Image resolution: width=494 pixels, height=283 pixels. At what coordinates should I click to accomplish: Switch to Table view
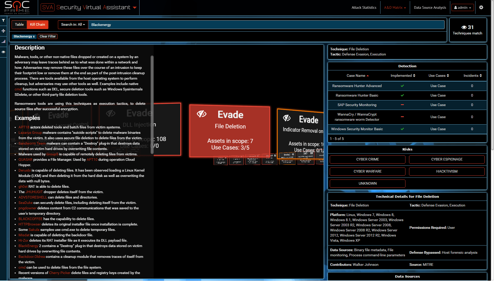(x=19, y=25)
